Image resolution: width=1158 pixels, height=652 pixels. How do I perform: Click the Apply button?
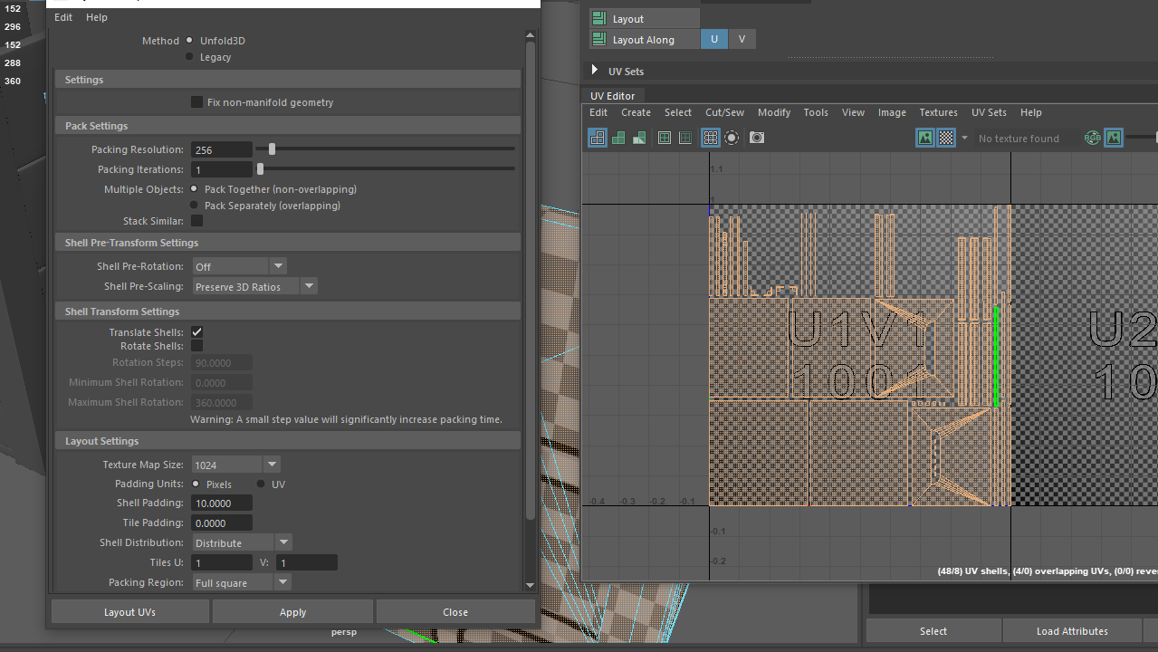pos(292,612)
